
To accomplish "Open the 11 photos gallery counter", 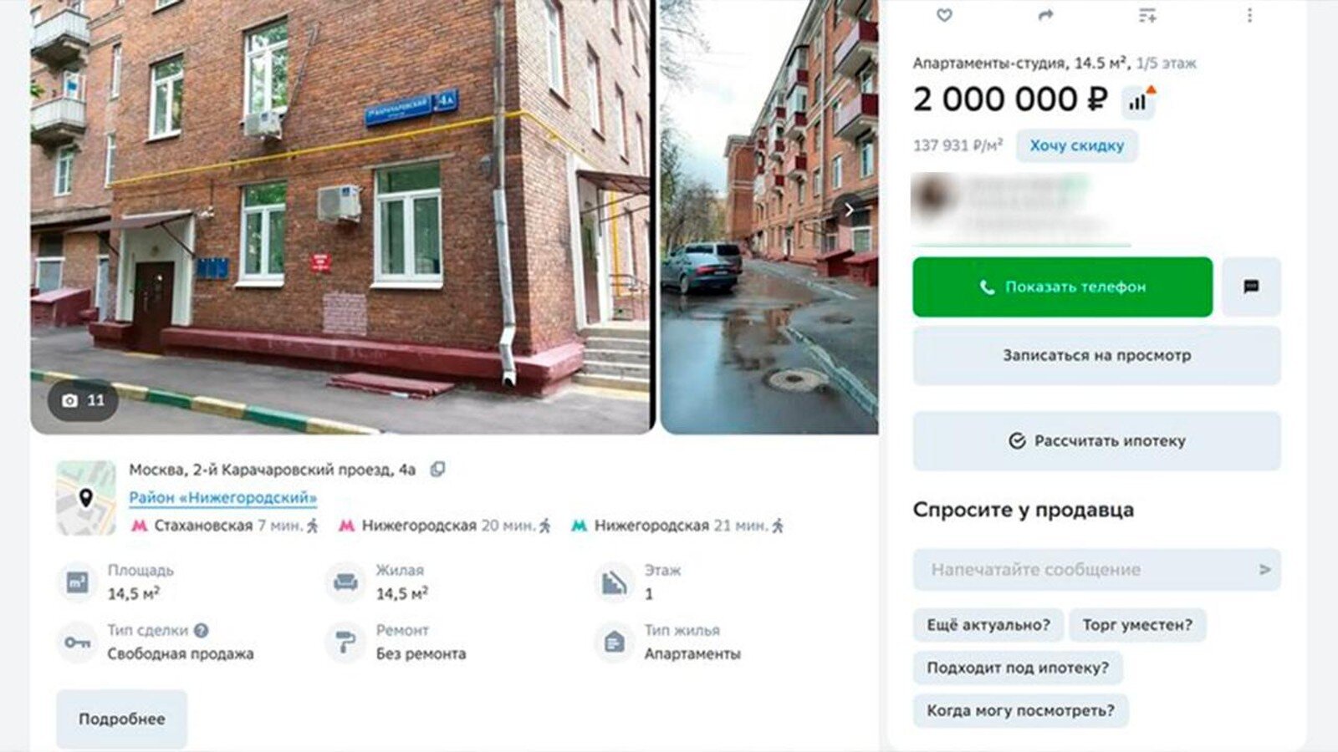I will tap(83, 400).
